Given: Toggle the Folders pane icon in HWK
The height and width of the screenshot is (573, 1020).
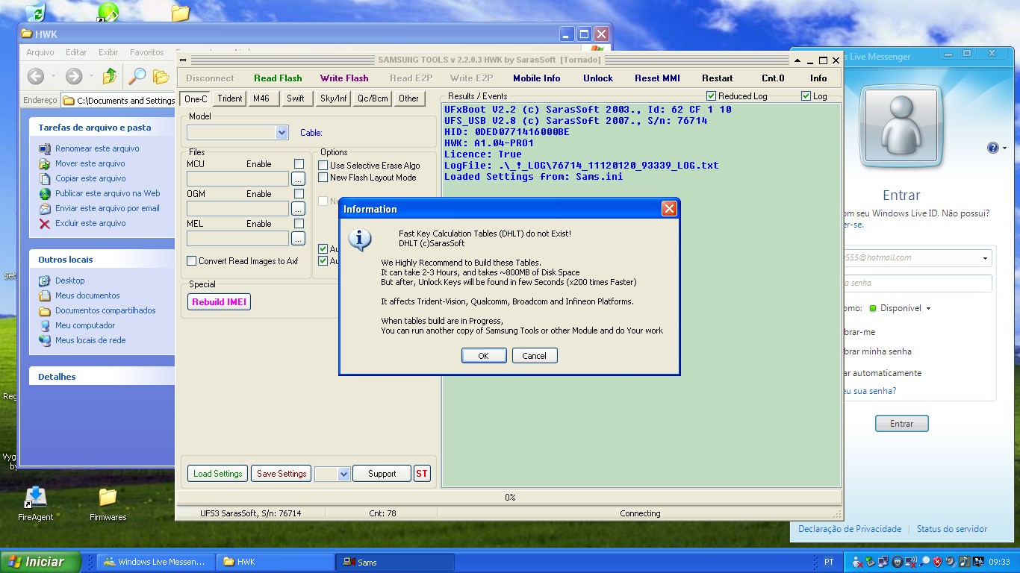Looking at the screenshot, I should 161,76.
